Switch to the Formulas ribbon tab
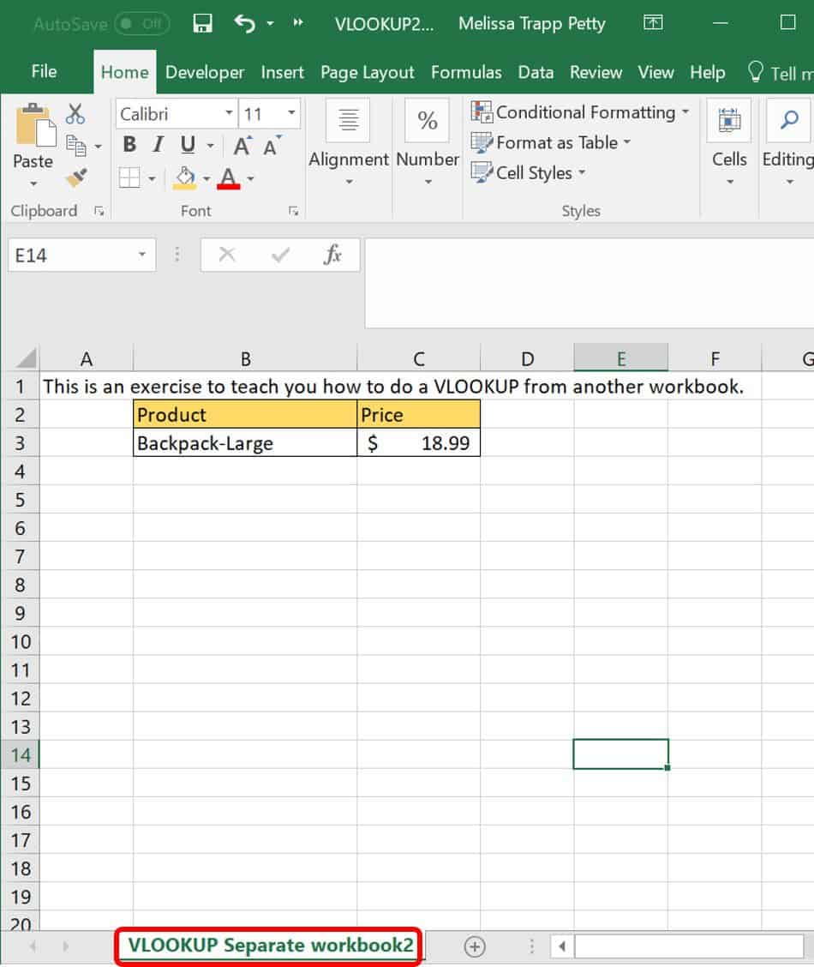 tap(466, 73)
